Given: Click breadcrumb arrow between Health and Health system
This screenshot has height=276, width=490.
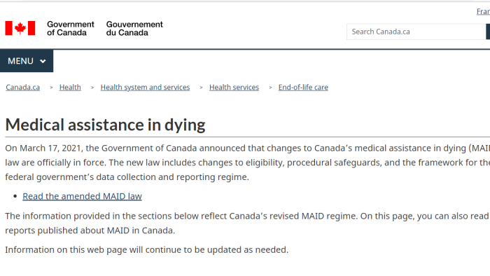Looking at the screenshot, I should tap(92, 88).
